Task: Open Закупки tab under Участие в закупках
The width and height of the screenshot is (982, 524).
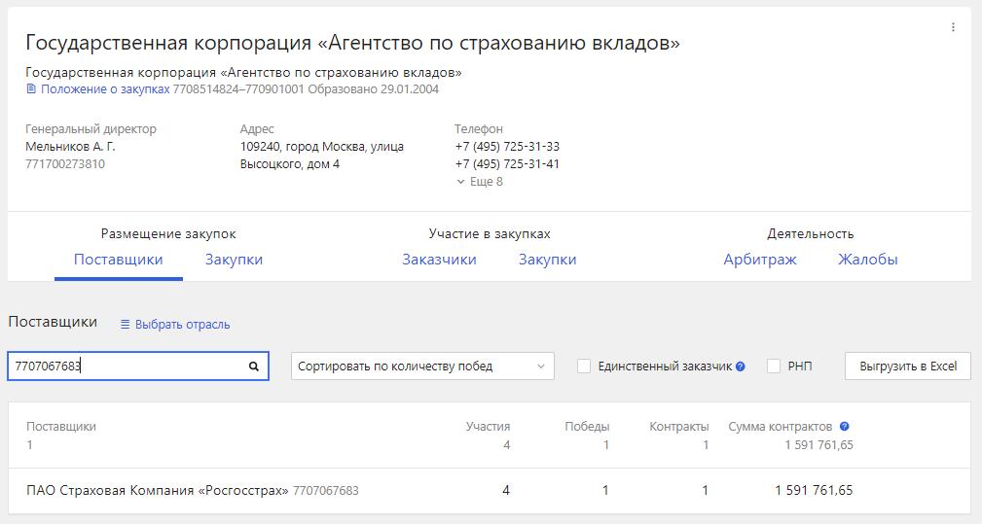Action: (x=547, y=260)
